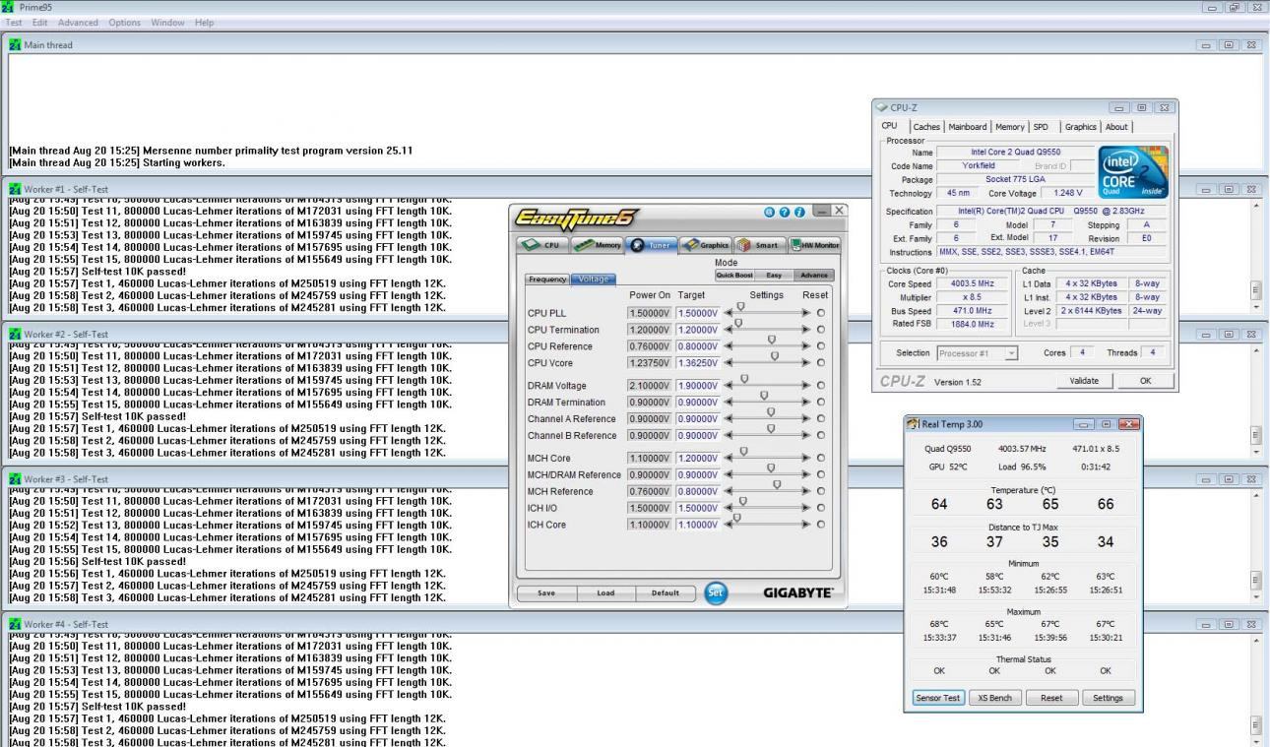Switch to the Memory tab in CPU-Z
This screenshot has height=747, width=1270.
pos(1010,126)
